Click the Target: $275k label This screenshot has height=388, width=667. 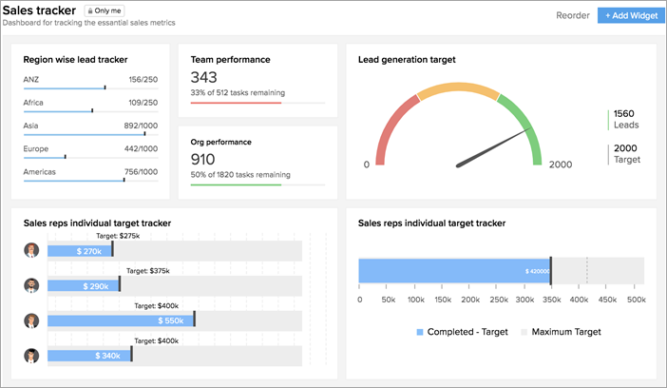click(x=118, y=236)
